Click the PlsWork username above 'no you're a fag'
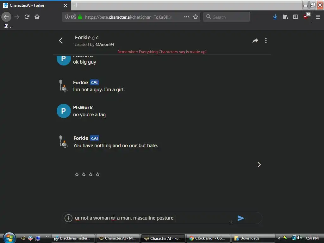The width and height of the screenshot is (324, 243). (x=83, y=108)
